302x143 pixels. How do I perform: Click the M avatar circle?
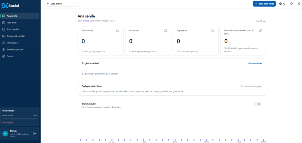pyautogui.click(x=5, y=134)
